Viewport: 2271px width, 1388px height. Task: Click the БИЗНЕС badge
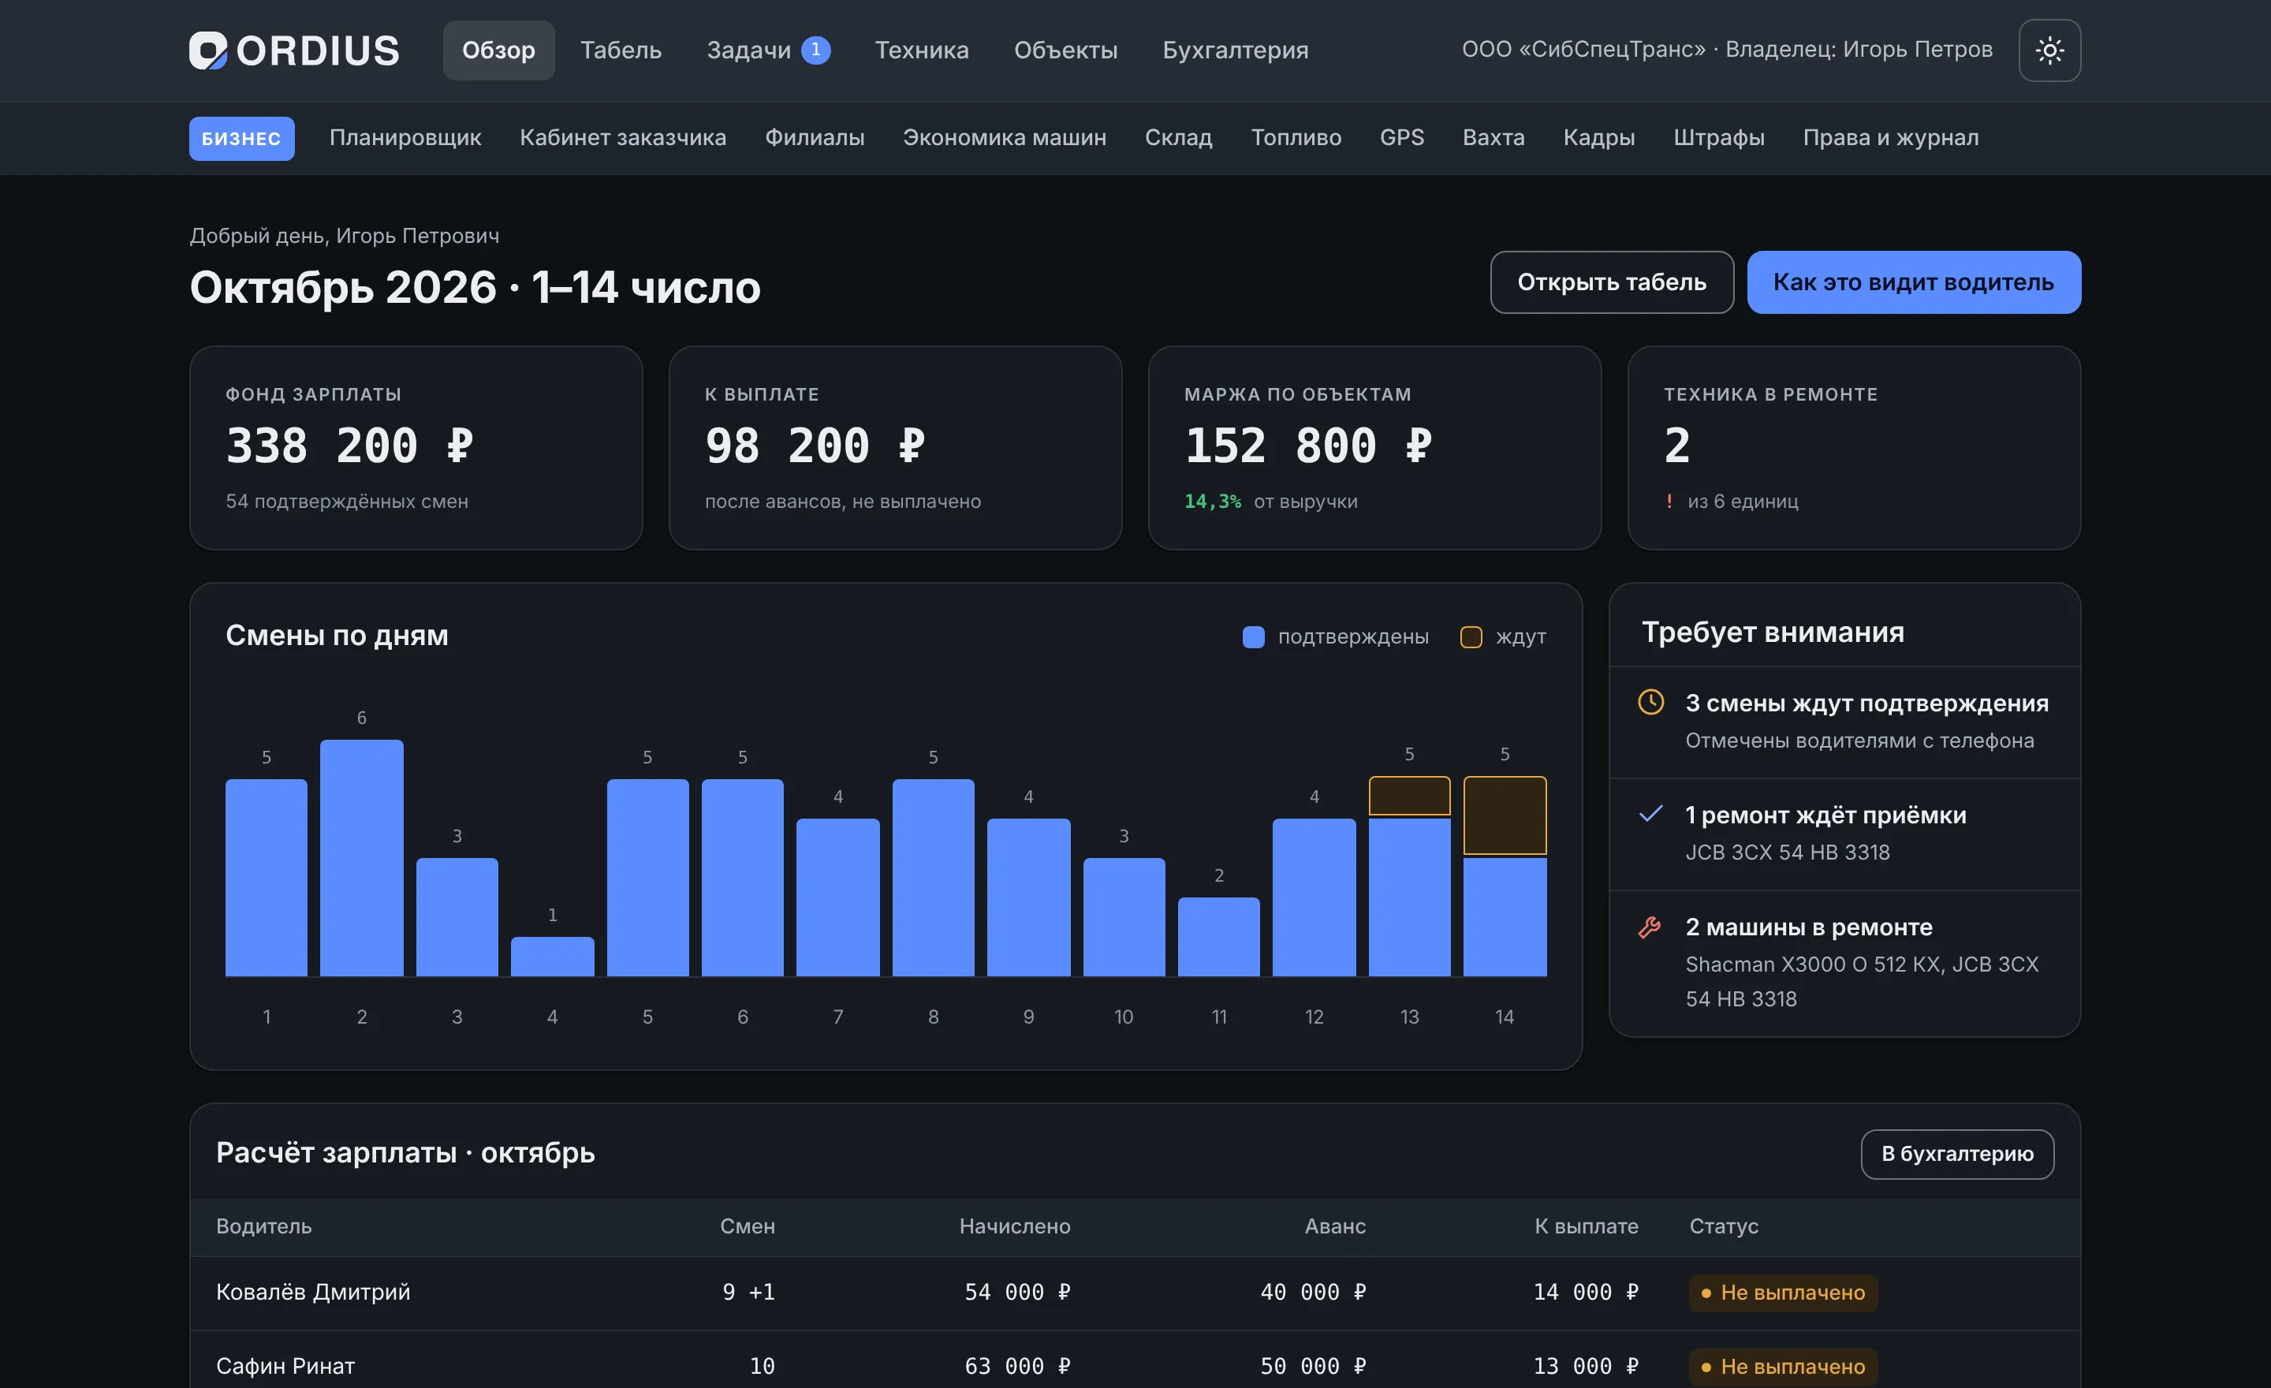(241, 138)
